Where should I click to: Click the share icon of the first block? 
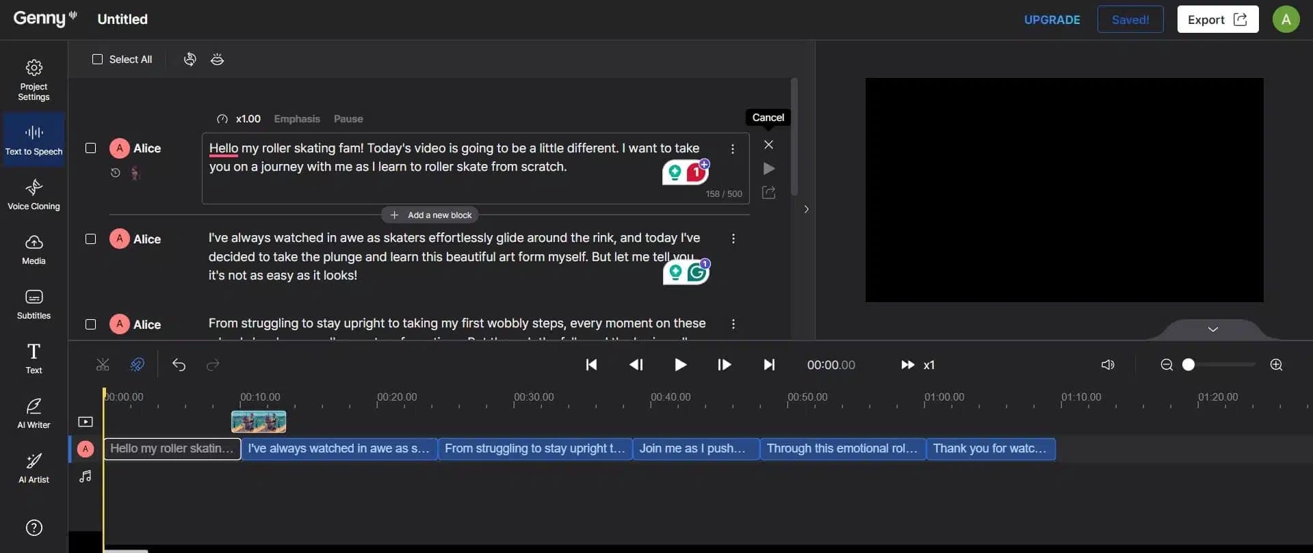tap(768, 193)
